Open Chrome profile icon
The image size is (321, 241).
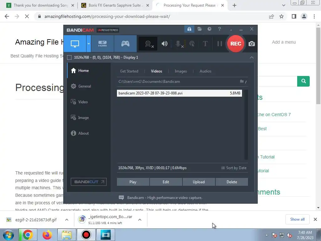(304, 16)
